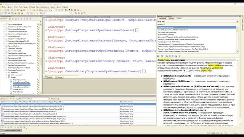
Task: Collapse the ДоговорКонтрагентаАвтоПодбор procedure
Action: point(46,61)
